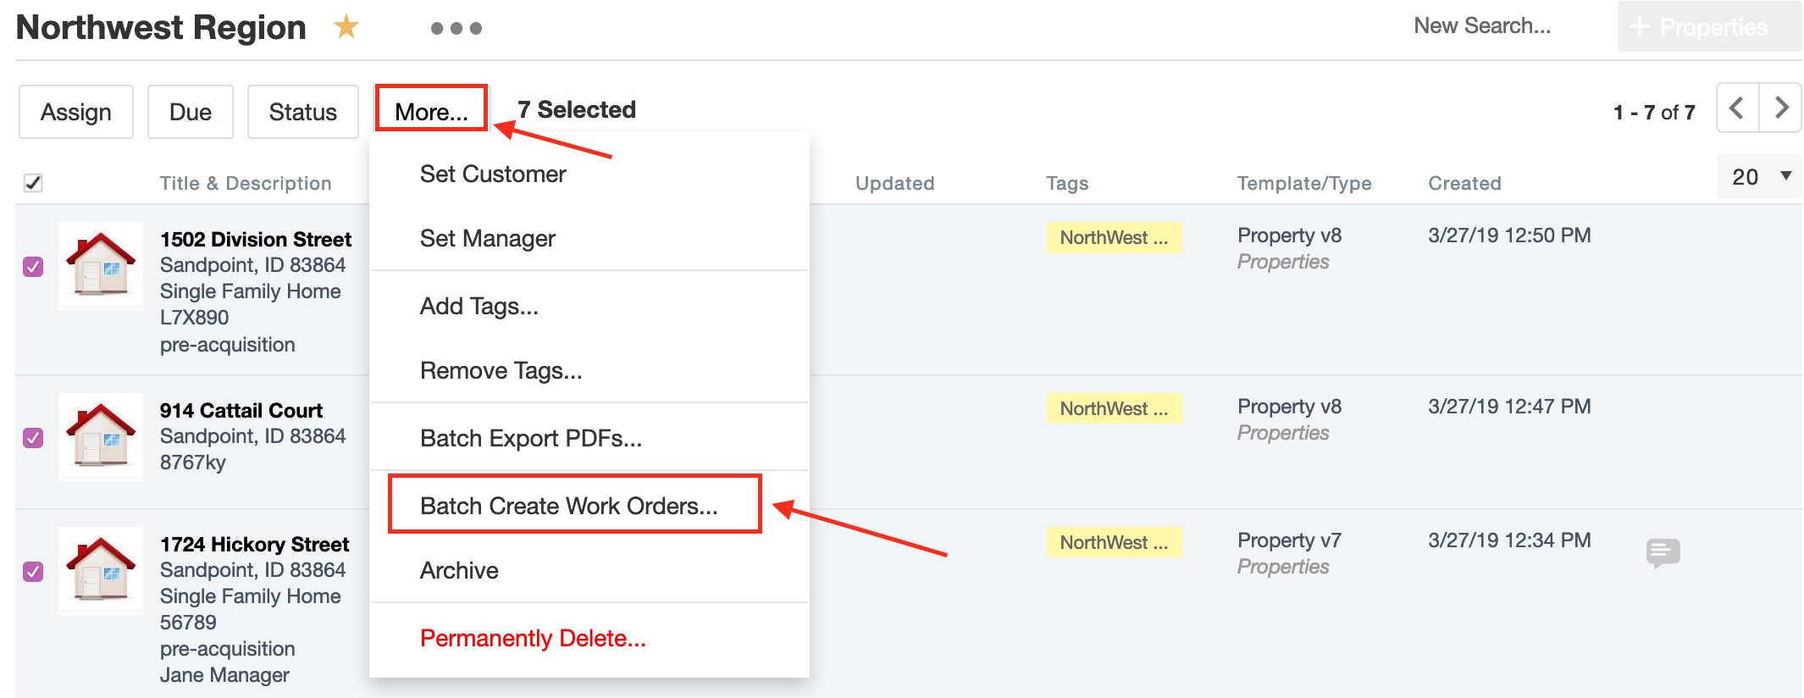The width and height of the screenshot is (1804, 698).
Task: Click house thumbnail for 1502 Division Street
Action: (x=101, y=266)
